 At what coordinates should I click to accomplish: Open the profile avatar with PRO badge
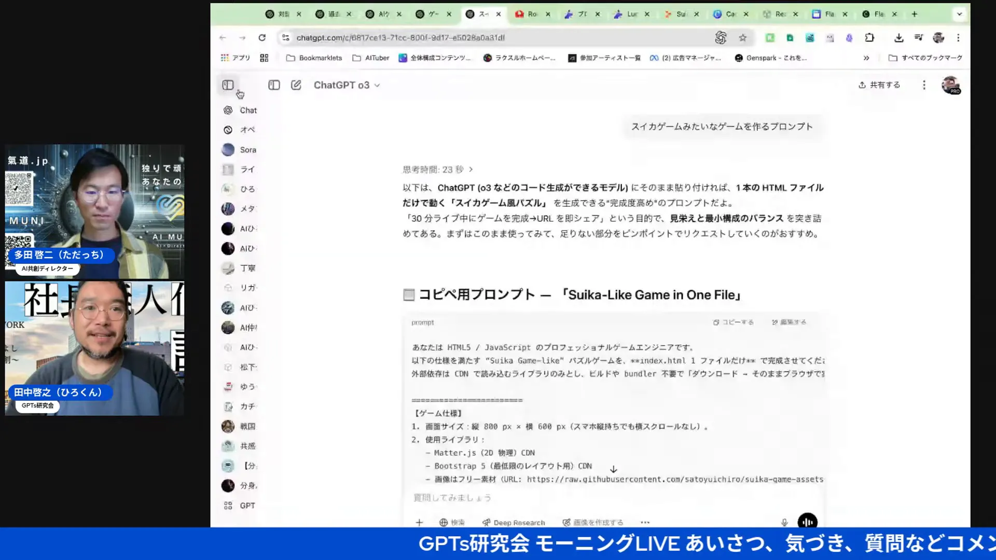coord(951,85)
